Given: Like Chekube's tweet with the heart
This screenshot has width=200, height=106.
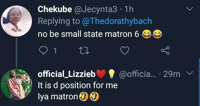Looking at the screenshot, I should point(125,51).
